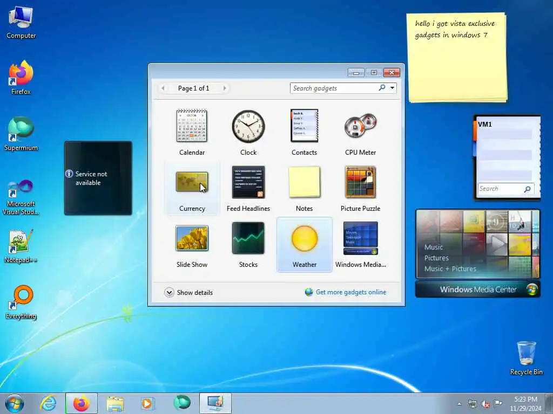The image size is (553, 414).
Task: Click Music + Pictures in Media Center gadget
Action: pos(450,268)
